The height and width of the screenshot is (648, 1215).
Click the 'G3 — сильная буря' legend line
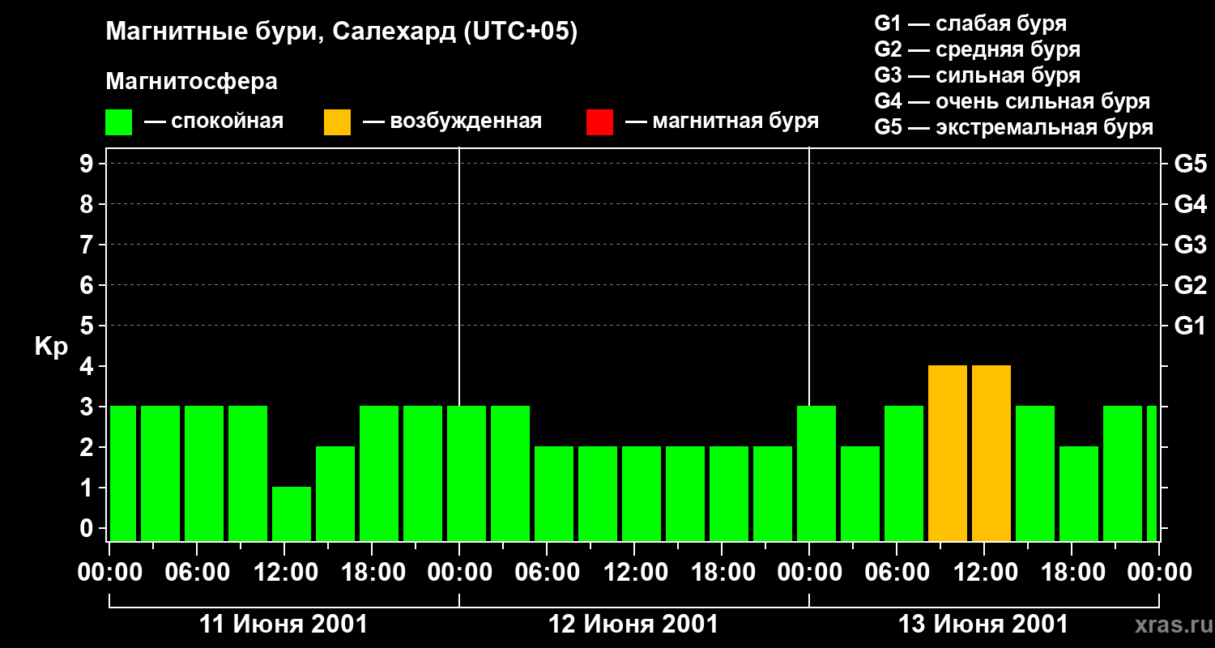pyautogui.click(x=978, y=75)
